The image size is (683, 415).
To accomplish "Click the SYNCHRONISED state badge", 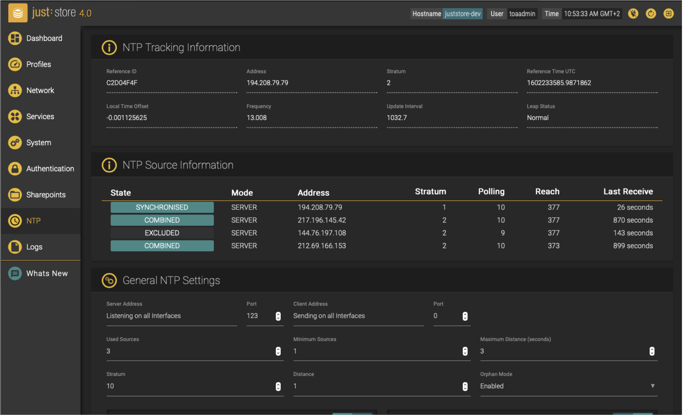I will click(162, 207).
